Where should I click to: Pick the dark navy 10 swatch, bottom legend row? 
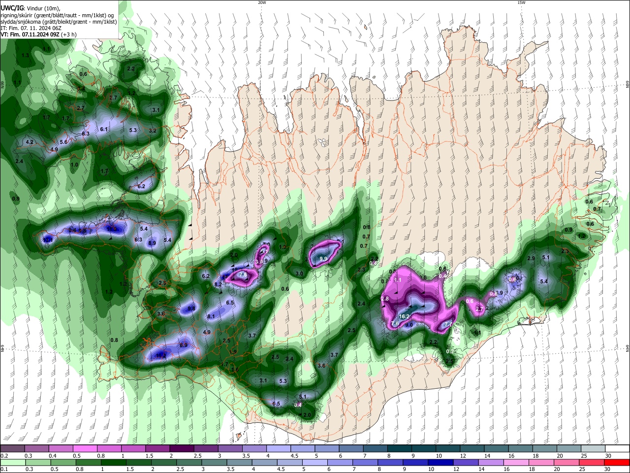pos(441,462)
